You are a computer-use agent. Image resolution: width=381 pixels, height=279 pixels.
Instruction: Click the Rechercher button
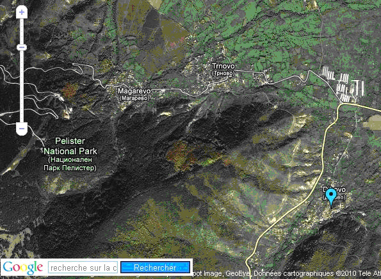pyautogui.click(x=155, y=267)
